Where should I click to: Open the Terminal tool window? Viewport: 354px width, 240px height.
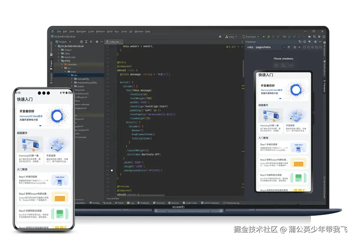pyautogui.click(x=159, y=203)
